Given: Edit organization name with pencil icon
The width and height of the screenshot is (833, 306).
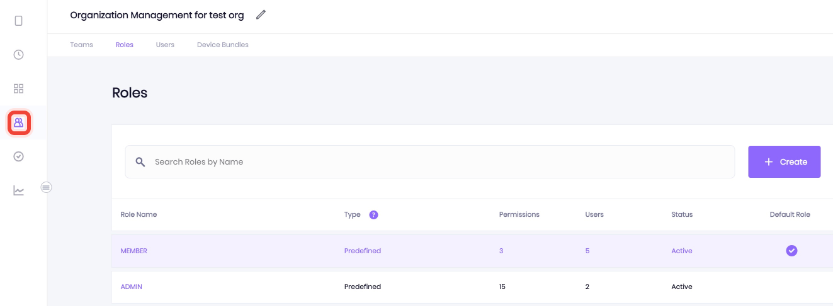Looking at the screenshot, I should click(x=261, y=15).
